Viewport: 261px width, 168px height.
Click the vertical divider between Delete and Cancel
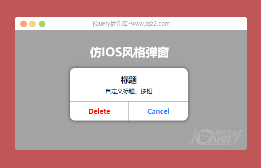coord(128,111)
